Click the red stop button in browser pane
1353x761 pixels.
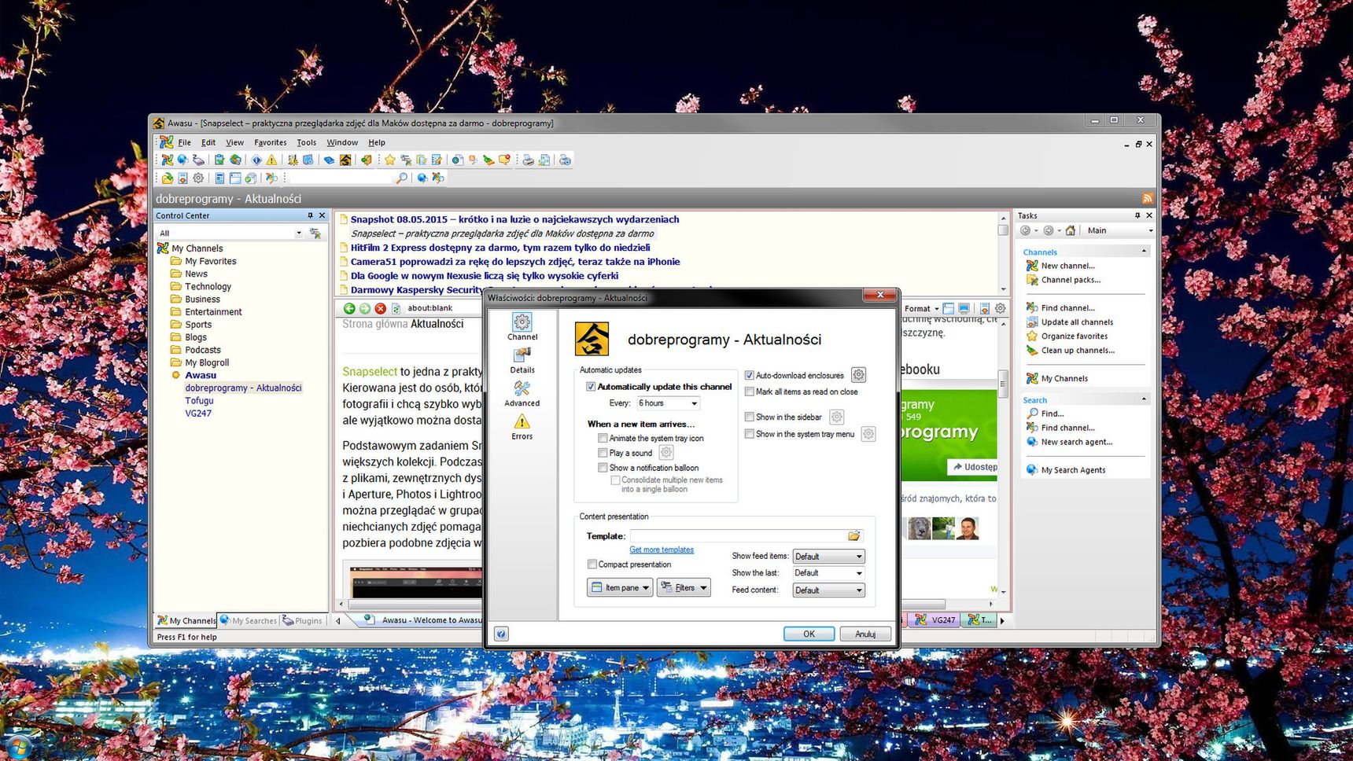(381, 308)
